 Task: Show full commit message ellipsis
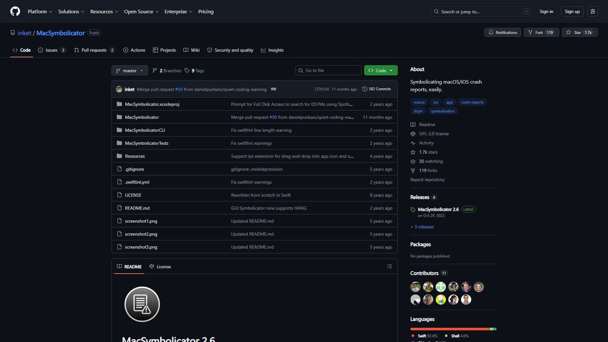tap(274, 89)
